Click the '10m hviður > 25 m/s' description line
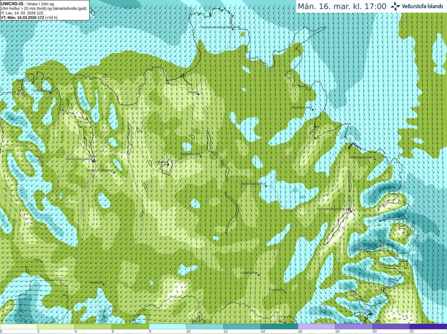Screen dimensions: 447x334 44,8
